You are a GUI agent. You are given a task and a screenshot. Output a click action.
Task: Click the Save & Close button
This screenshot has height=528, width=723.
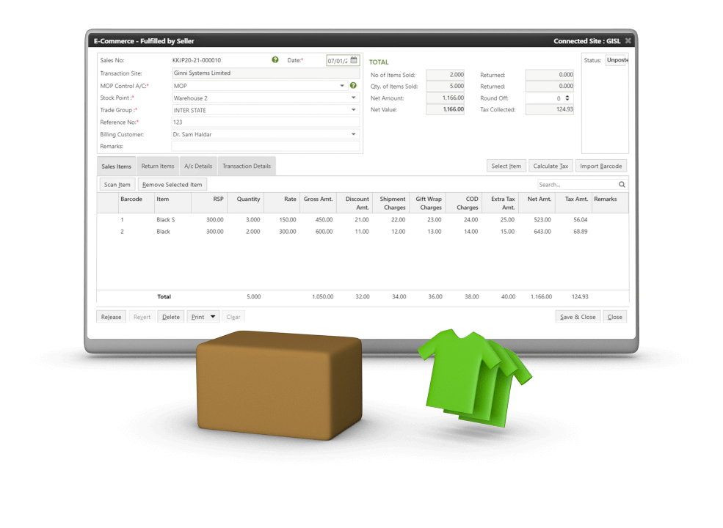tap(578, 317)
